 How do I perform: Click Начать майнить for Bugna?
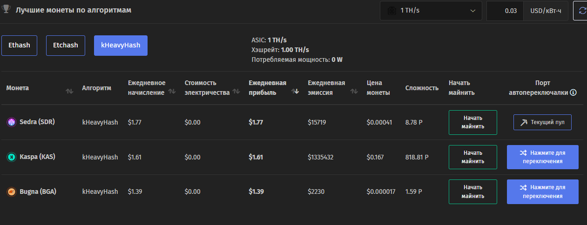click(x=473, y=192)
